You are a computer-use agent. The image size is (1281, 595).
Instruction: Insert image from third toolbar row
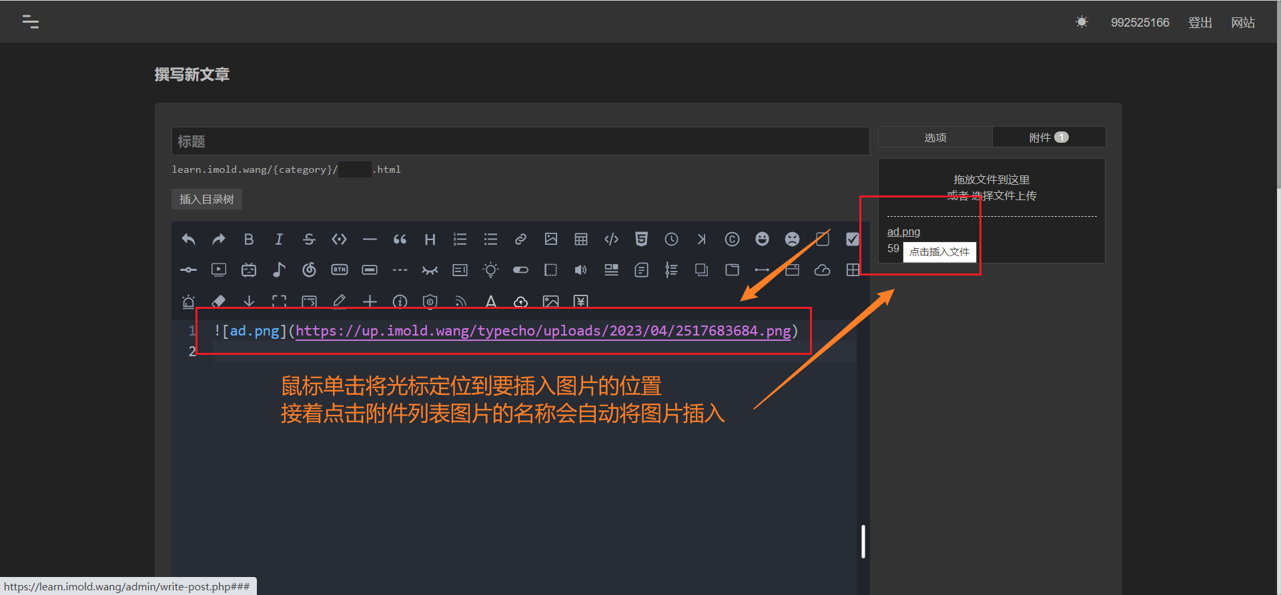click(x=551, y=302)
